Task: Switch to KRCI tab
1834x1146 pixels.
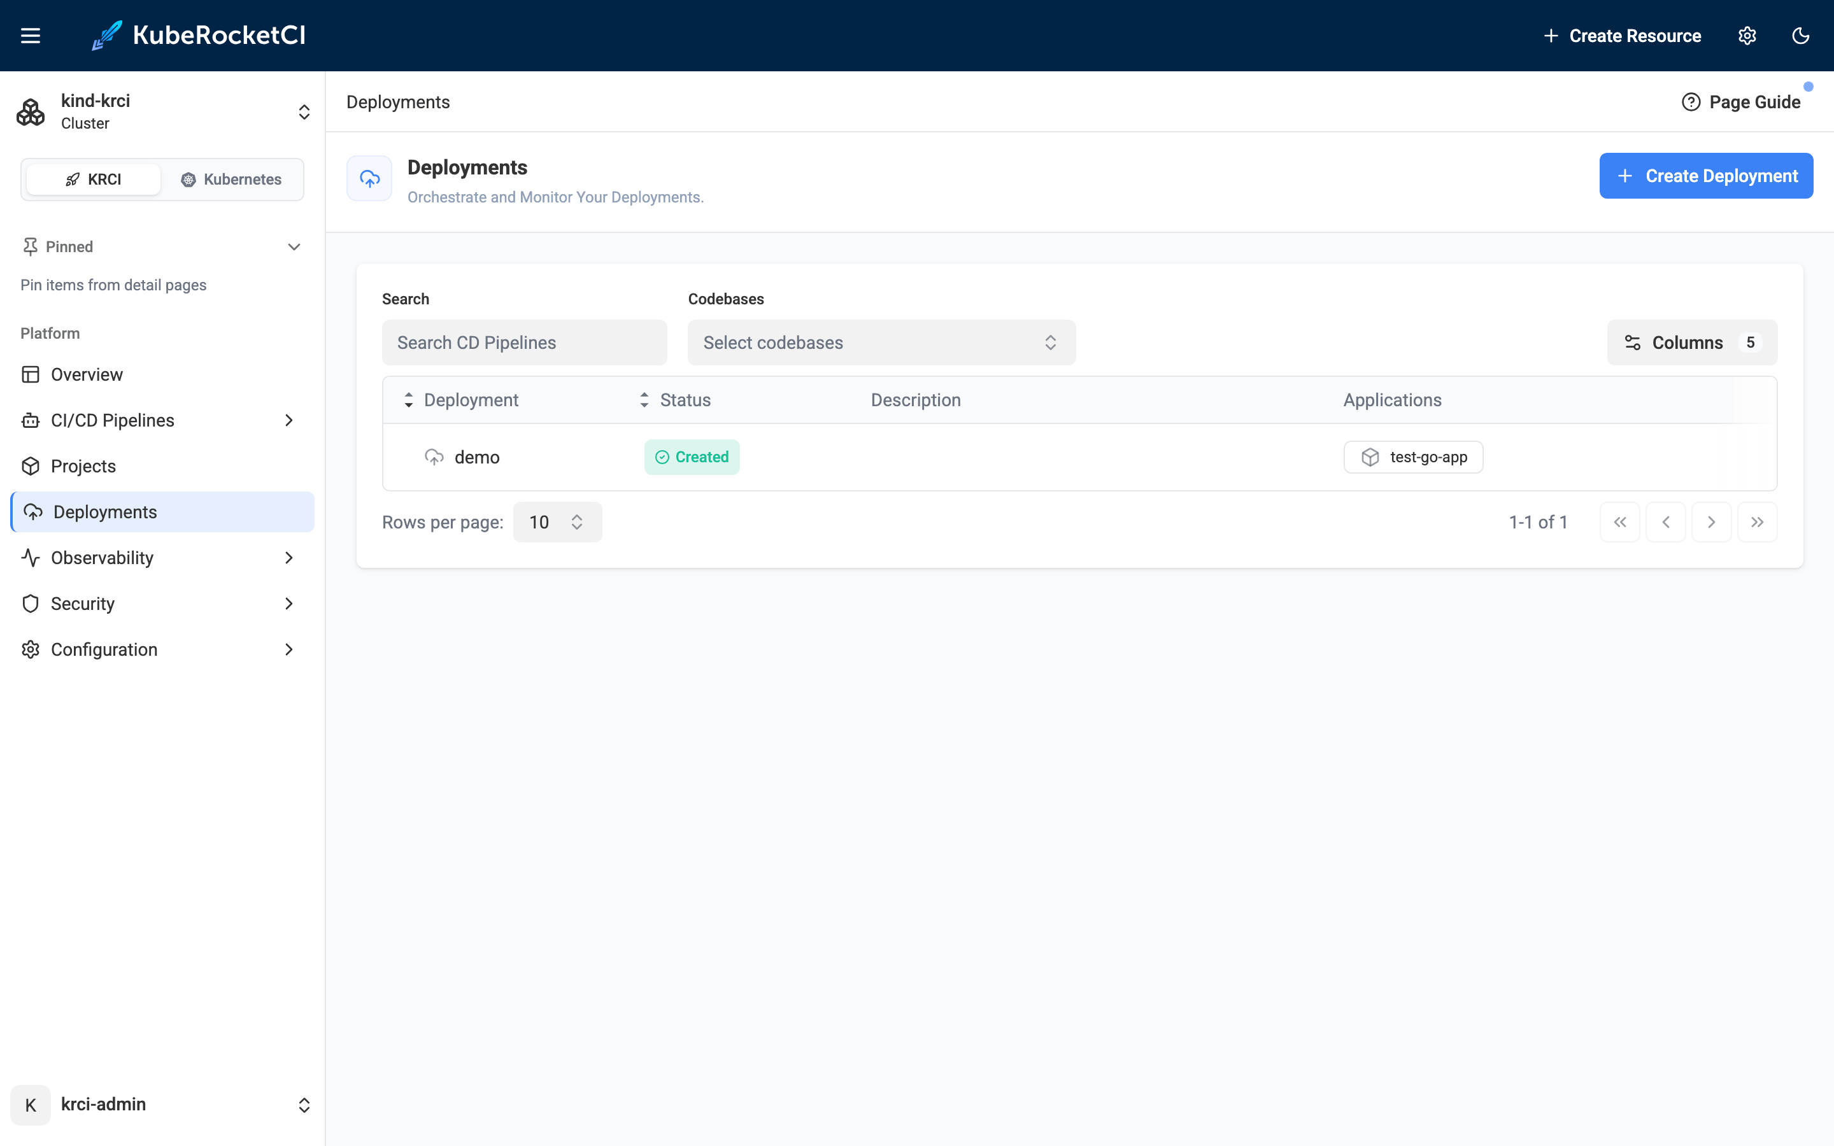Action: click(x=93, y=179)
